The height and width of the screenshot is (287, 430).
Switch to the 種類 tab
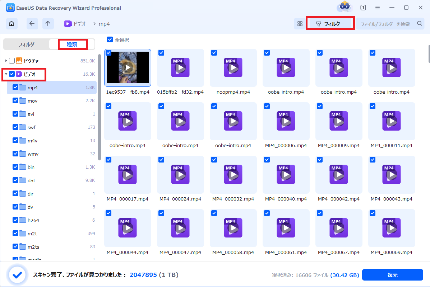point(72,44)
